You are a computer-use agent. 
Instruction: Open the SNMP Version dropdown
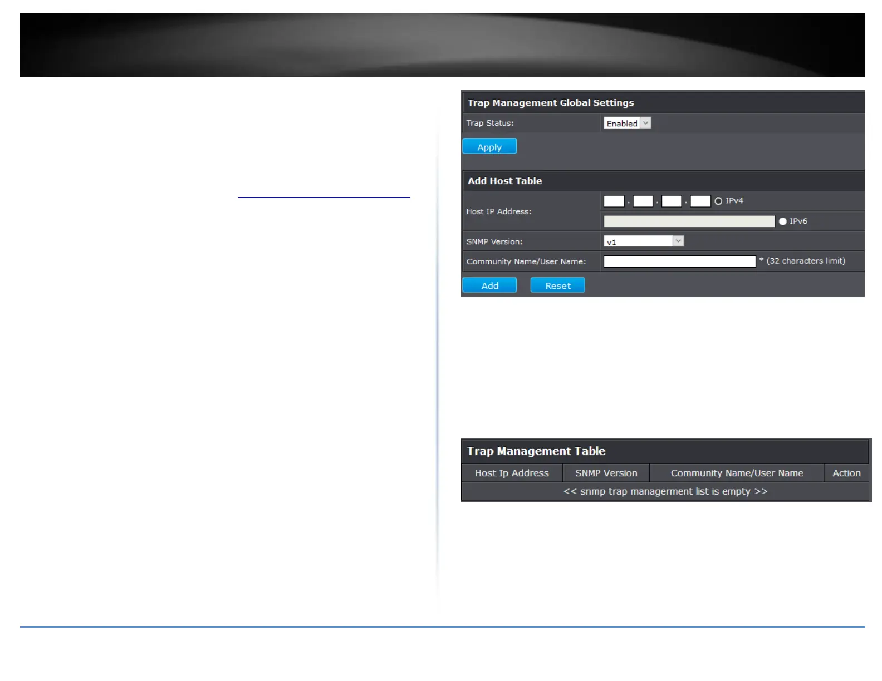coord(644,241)
